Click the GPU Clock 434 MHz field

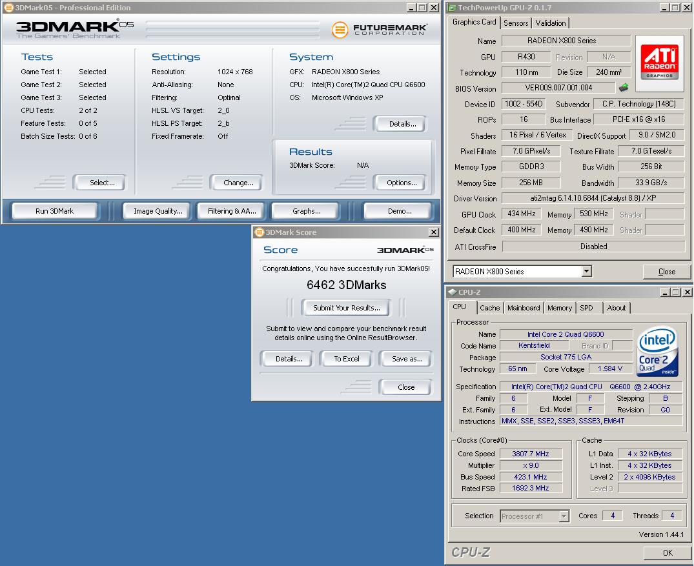click(x=521, y=214)
